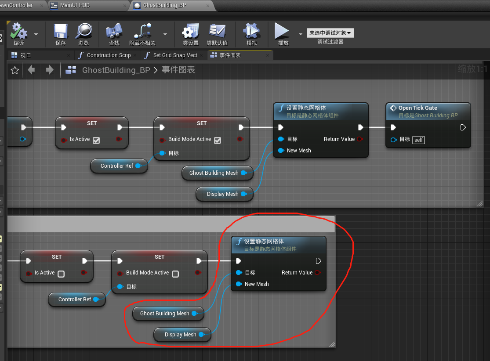Select the GhostBuilding_BP editor tab
490x361 pixels.
pos(164,5)
